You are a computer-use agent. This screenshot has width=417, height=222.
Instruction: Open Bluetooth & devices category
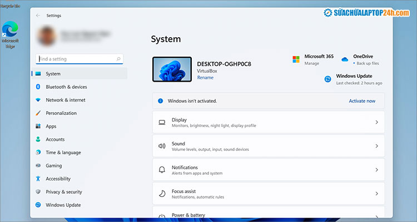80,87
